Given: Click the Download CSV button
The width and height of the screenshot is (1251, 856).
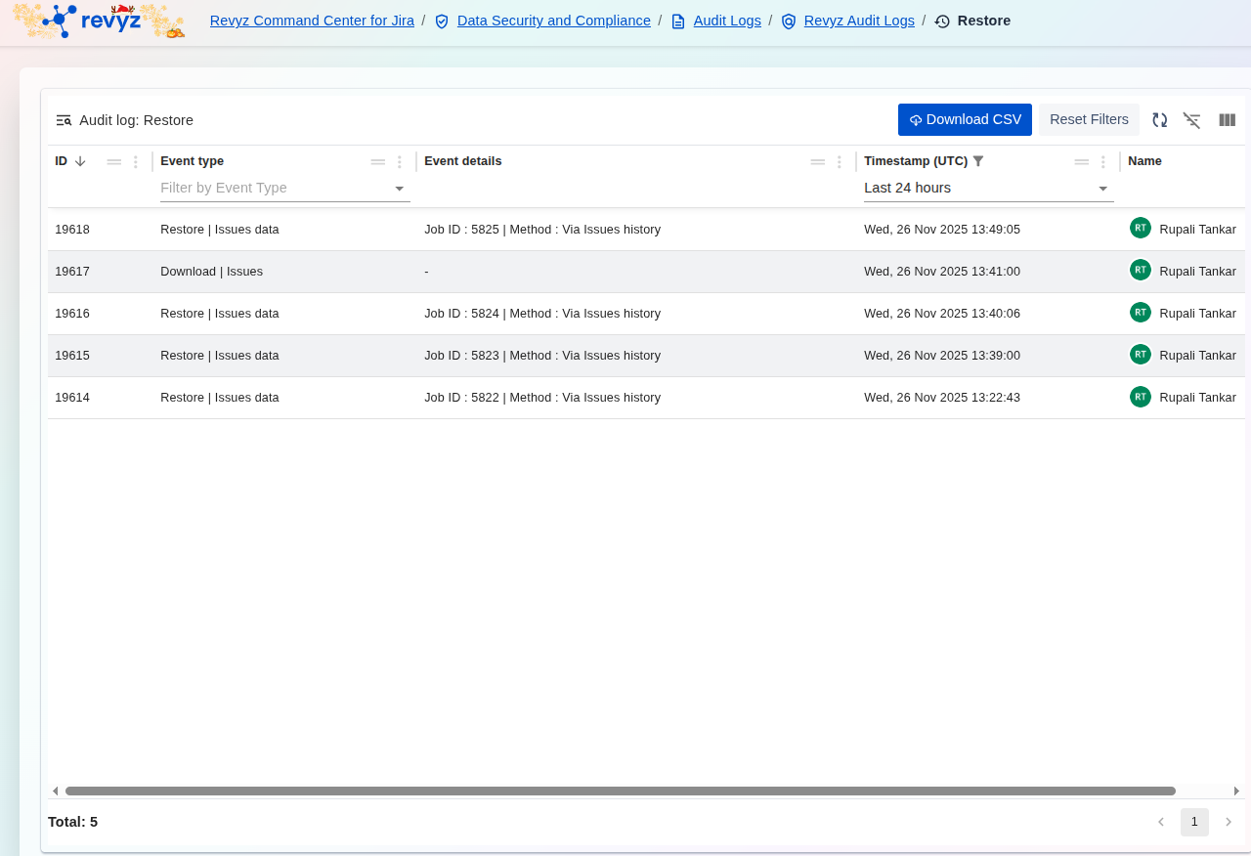Looking at the screenshot, I should coord(965,119).
